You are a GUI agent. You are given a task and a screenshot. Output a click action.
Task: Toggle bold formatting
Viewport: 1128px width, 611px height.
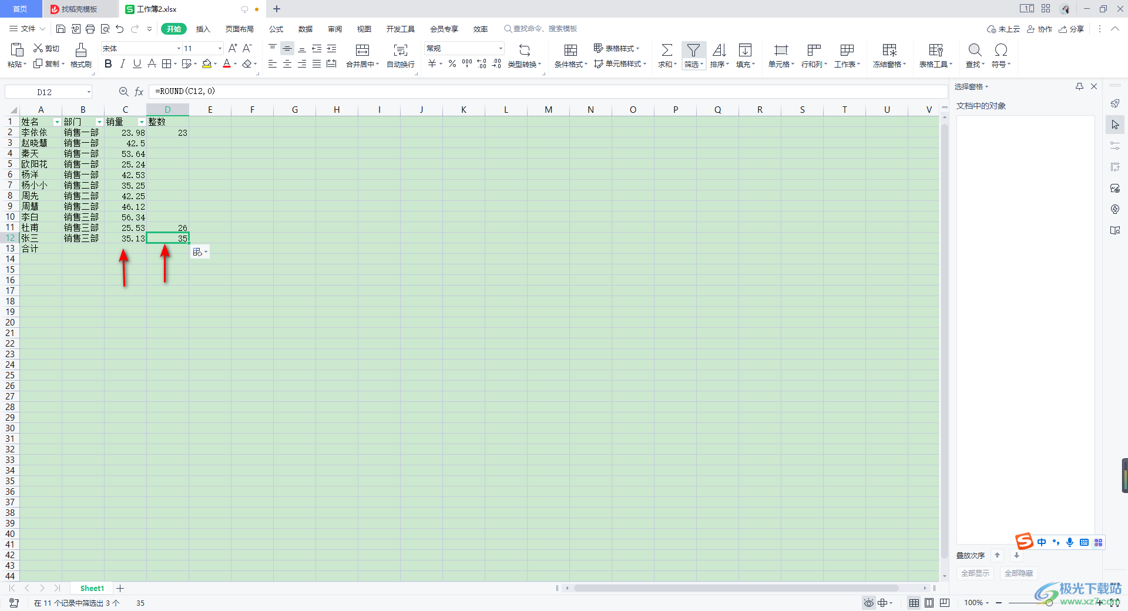pyautogui.click(x=108, y=64)
